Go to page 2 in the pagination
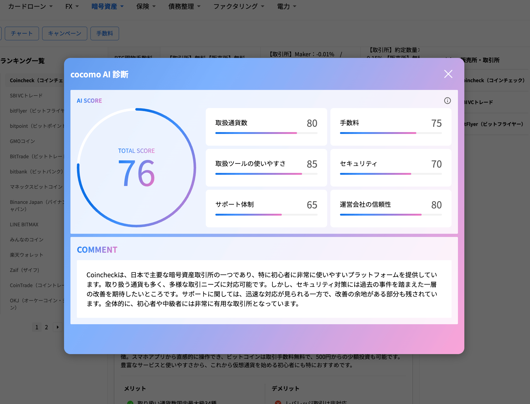 pyautogui.click(x=46, y=327)
